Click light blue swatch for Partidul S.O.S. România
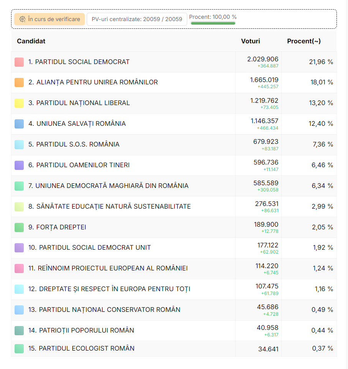Viewport: 348px width, 369px height. click(x=19, y=145)
